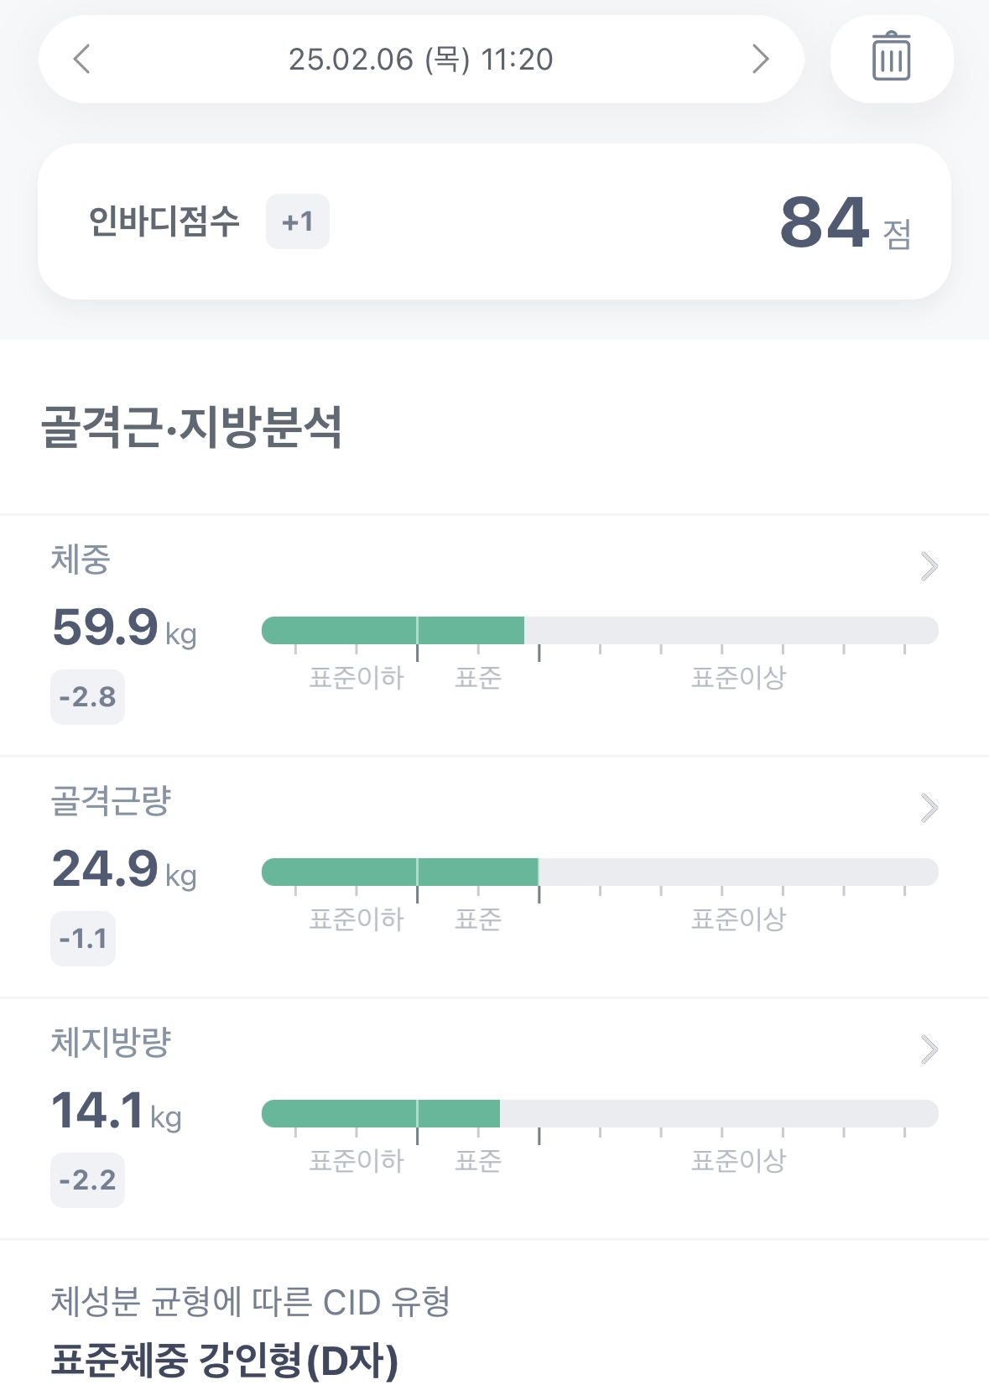
Task: Click the 골격근량 progress bar
Action: click(x=599, y=872)
